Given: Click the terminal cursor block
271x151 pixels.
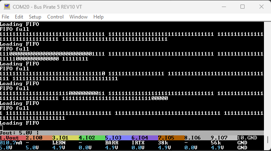Looking at the screenshot, I should tap(1, 128).
